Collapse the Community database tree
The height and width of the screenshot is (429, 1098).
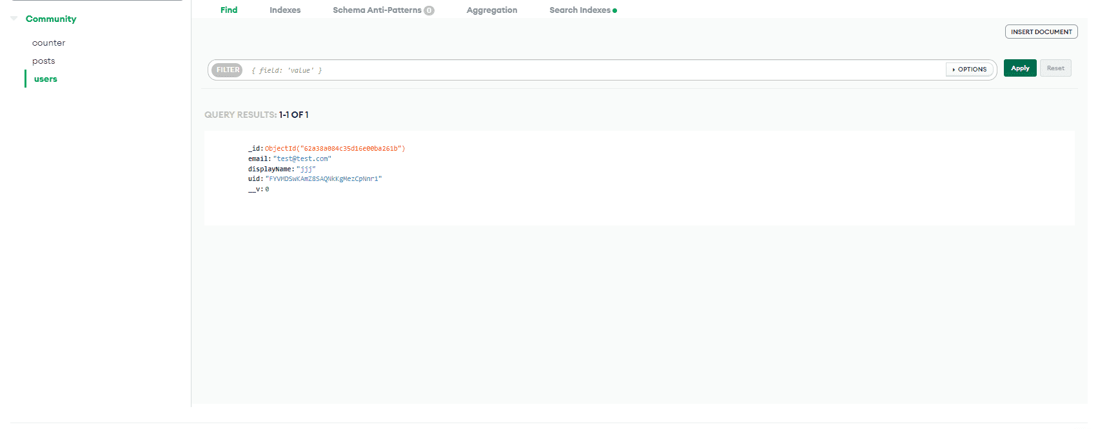[x=14, y=19]
